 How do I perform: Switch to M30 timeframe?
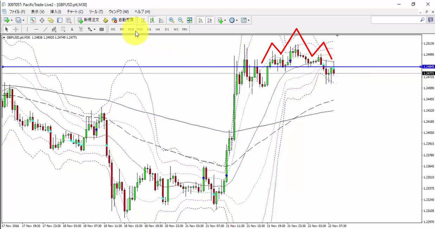click(140, 29)
